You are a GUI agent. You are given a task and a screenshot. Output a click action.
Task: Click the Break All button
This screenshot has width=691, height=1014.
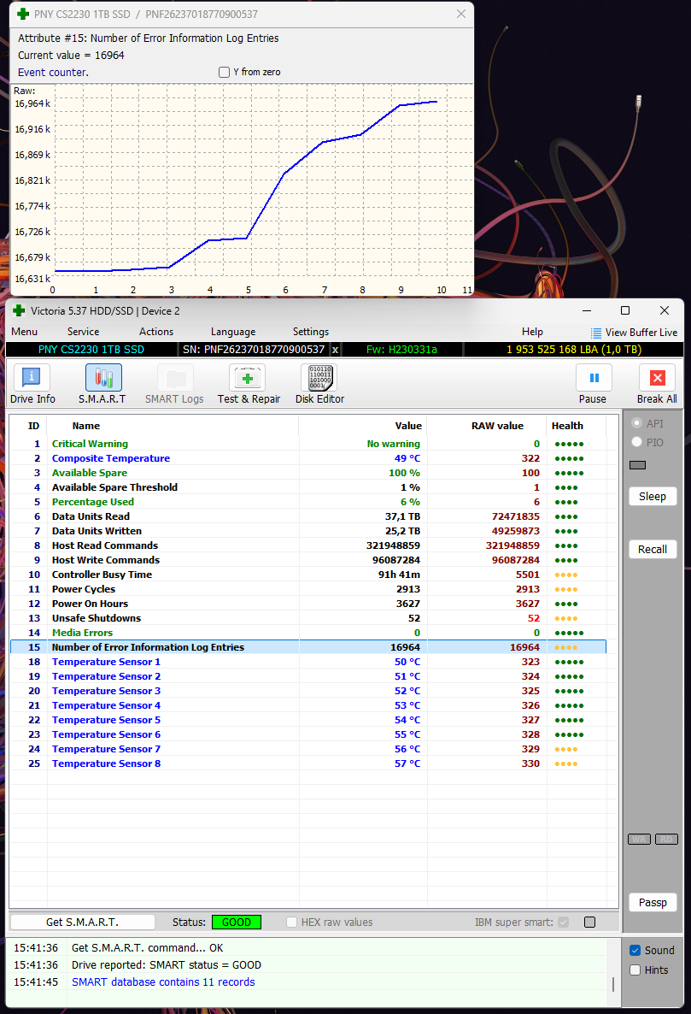(x=657, y=384)
